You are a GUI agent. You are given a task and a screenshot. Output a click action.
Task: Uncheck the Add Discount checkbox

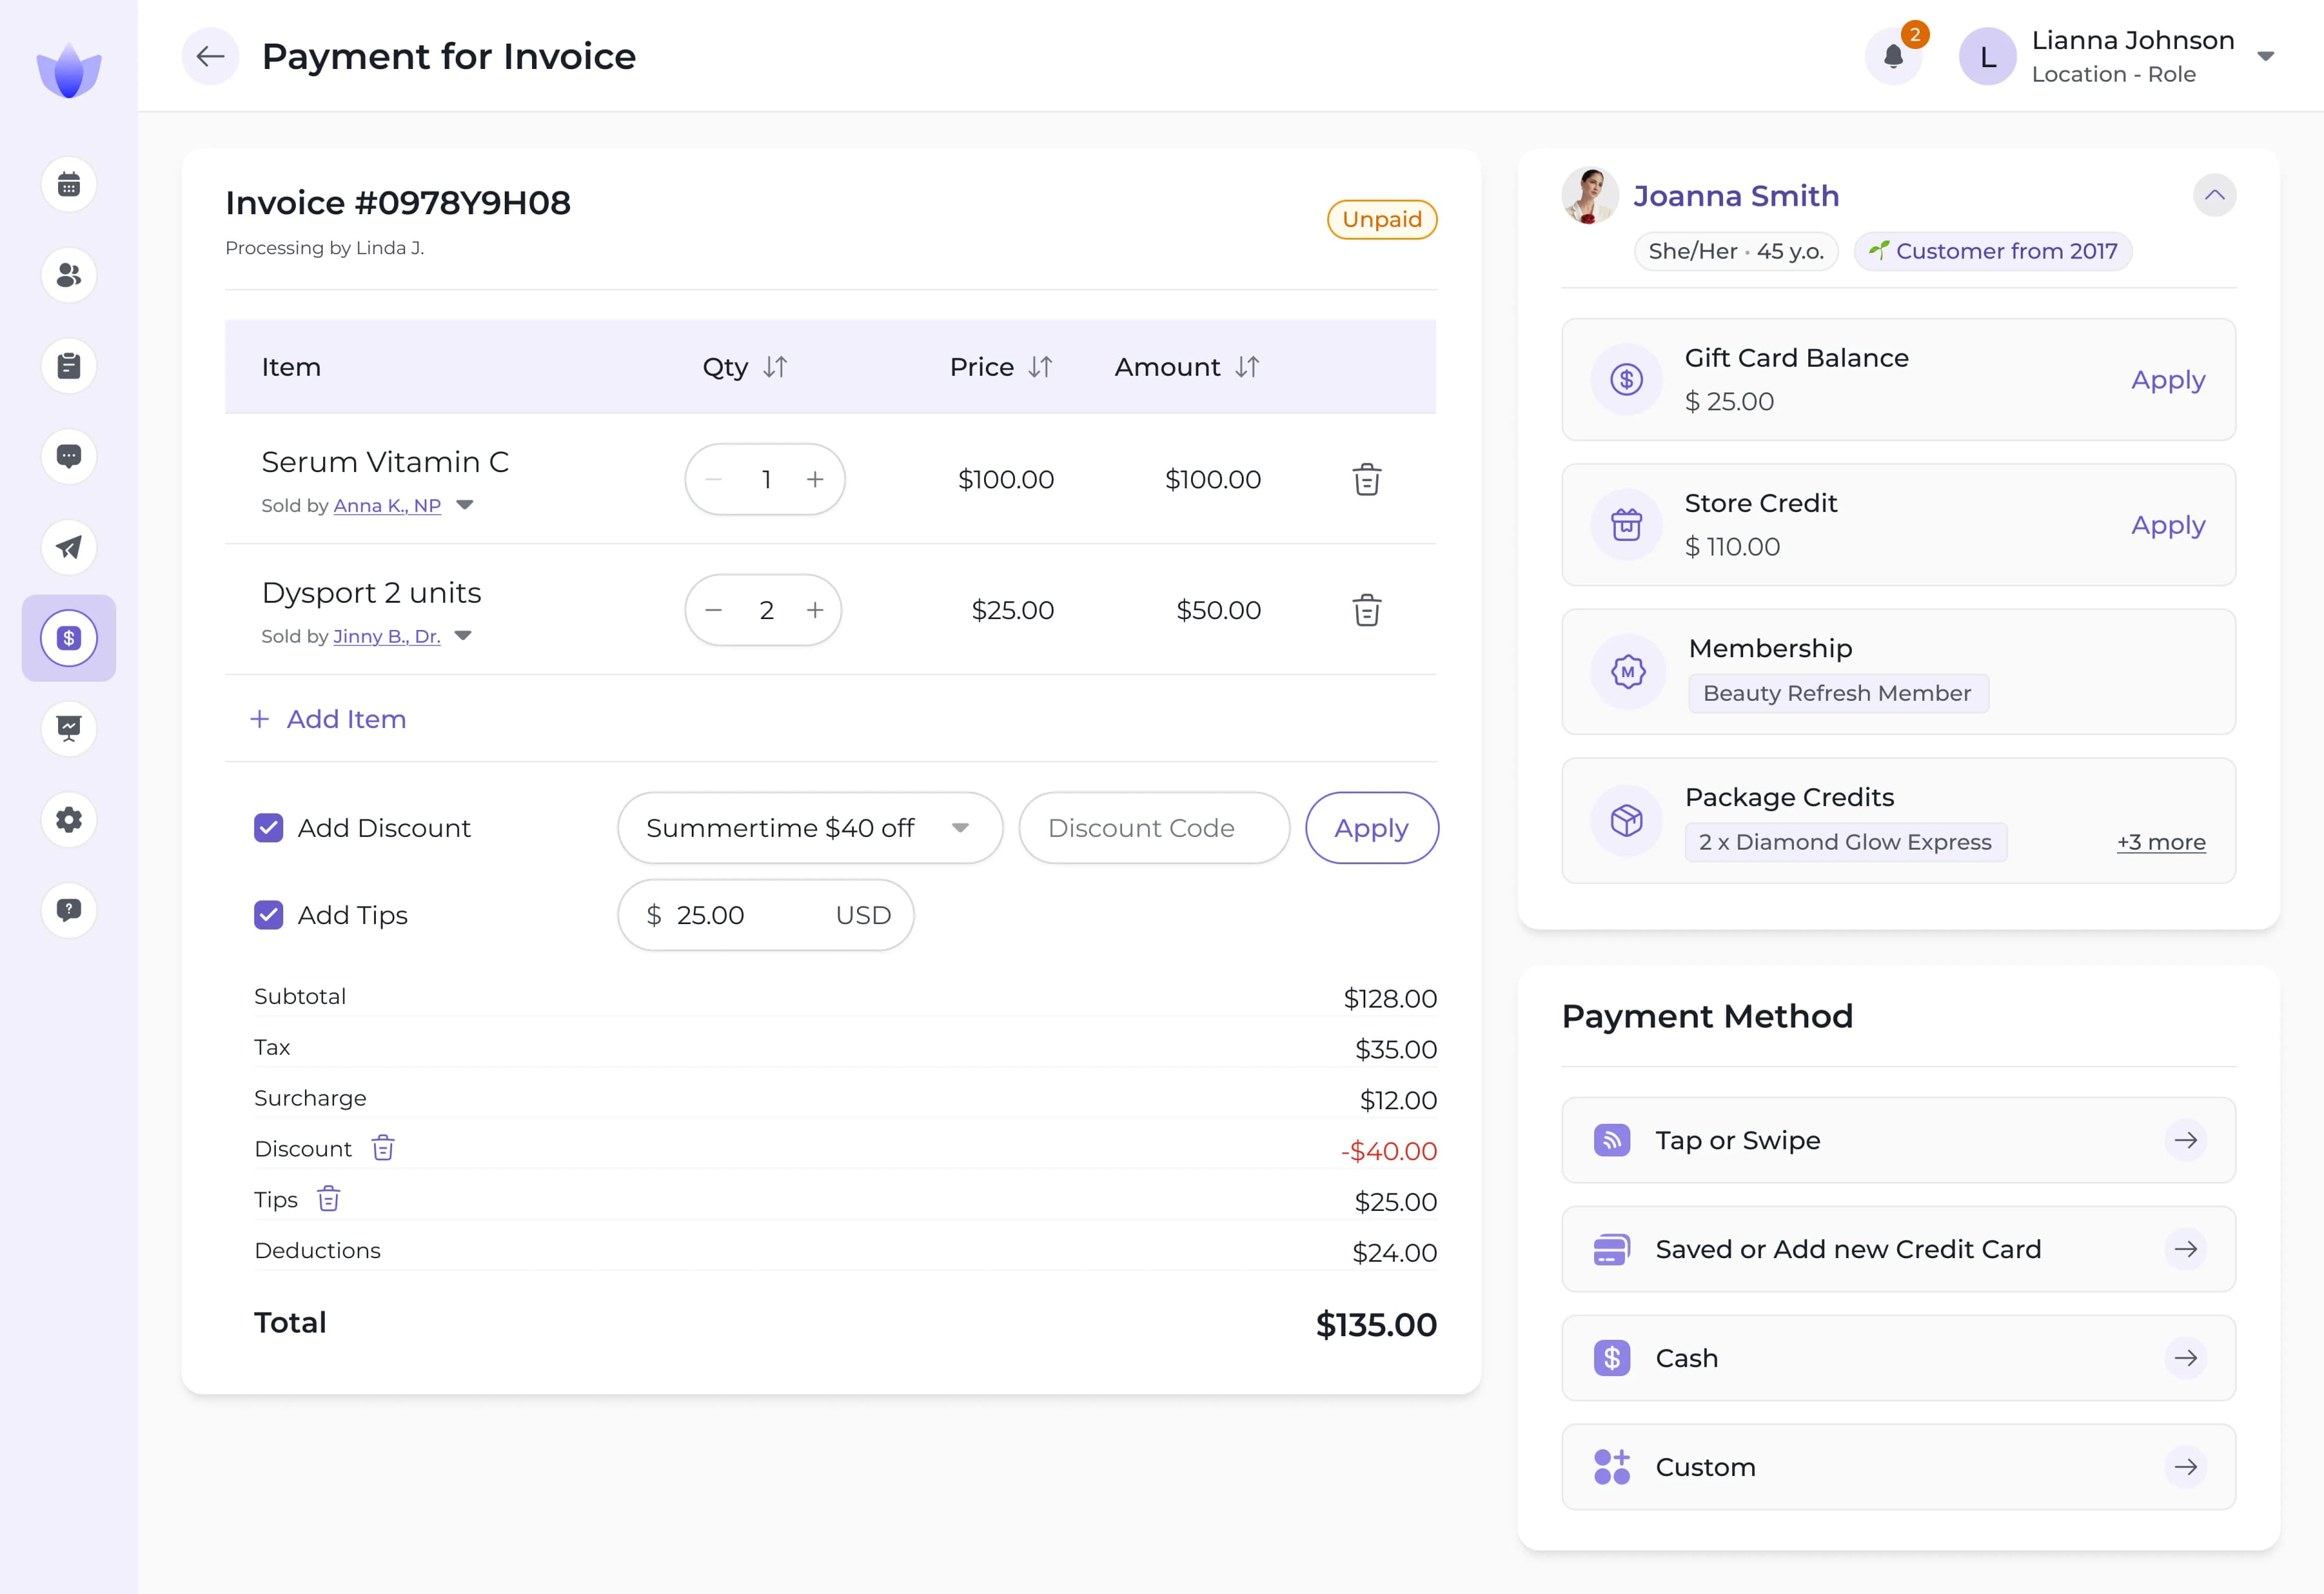coord(268,827)
